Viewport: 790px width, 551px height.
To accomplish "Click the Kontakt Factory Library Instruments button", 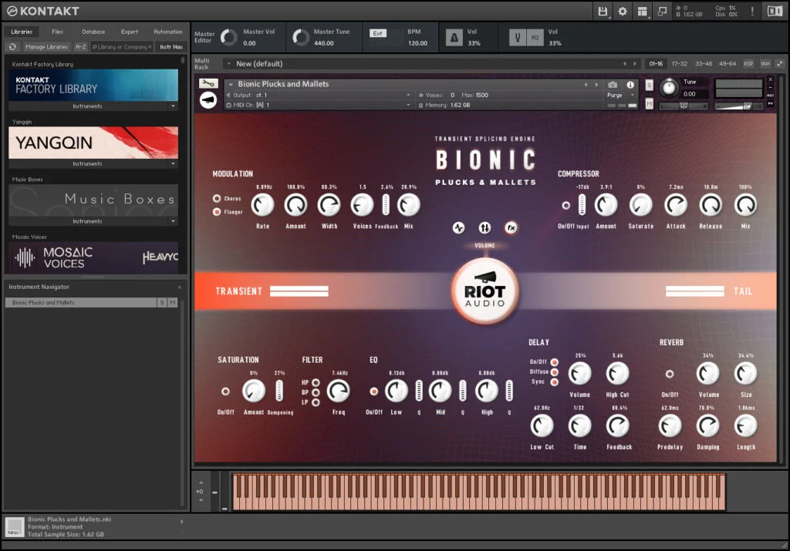I will point(88,106).
